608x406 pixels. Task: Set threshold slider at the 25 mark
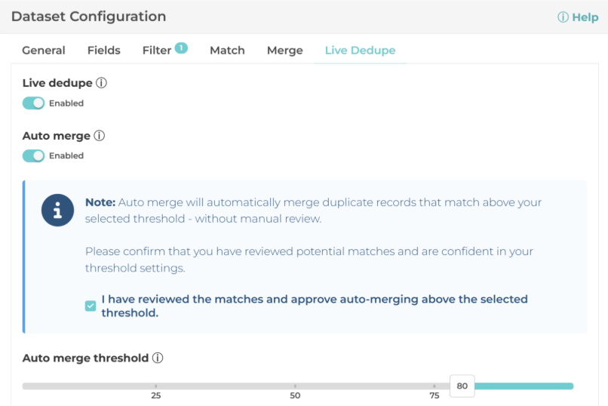(x=156, y=386)
